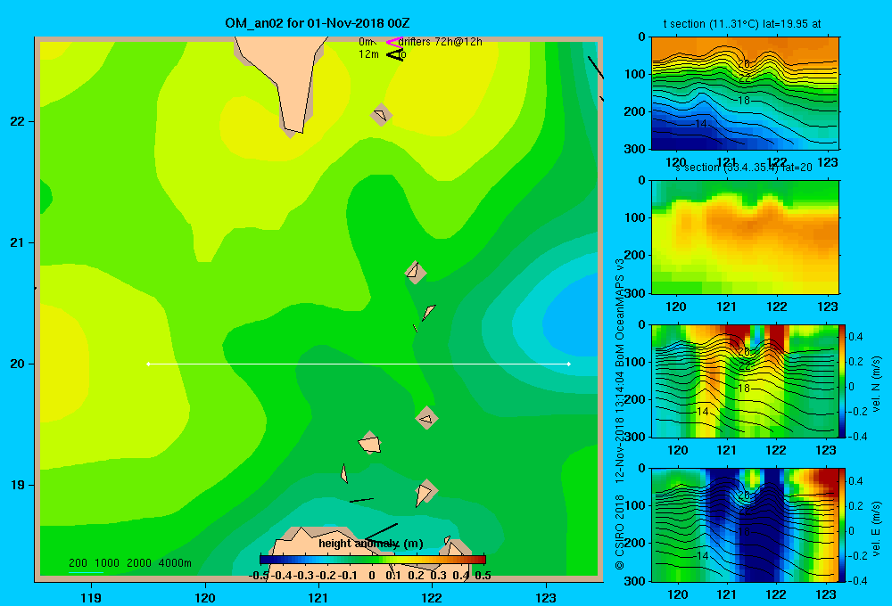Click the 's section (33.4..35.4) lat=20' heading
The width and height of the screenshot is (892, 606).
(x=744, y=168)
